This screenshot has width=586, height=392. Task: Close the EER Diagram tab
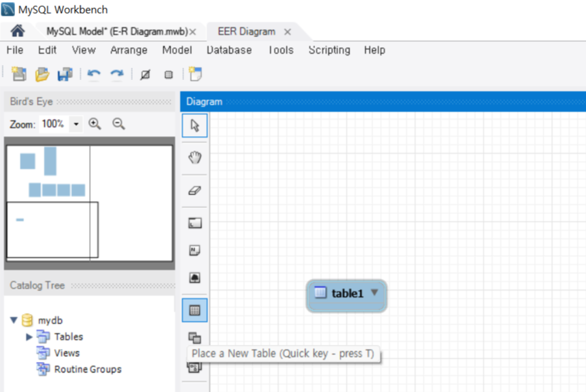tap(287, 32)
